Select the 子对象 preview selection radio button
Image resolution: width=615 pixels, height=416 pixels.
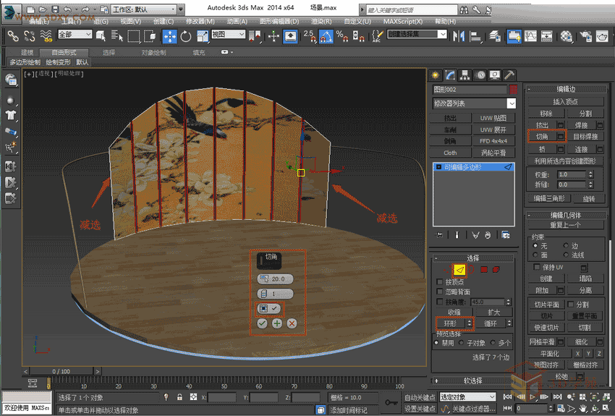(460, 343)
